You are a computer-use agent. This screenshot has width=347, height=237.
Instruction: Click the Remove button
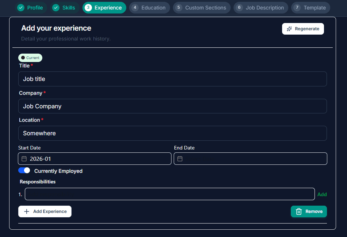[309, 211]
